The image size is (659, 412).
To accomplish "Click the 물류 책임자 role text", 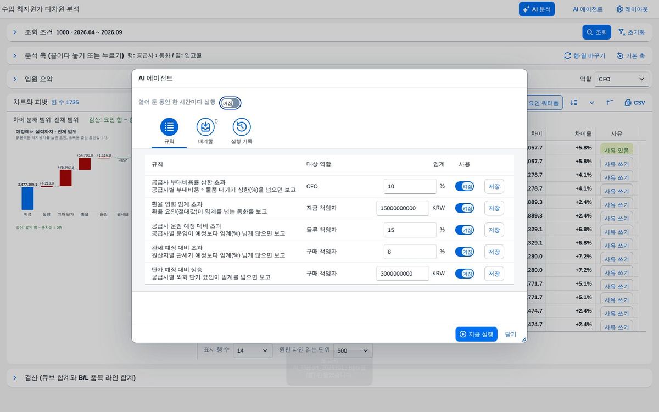I will click(x=321, y=230).
